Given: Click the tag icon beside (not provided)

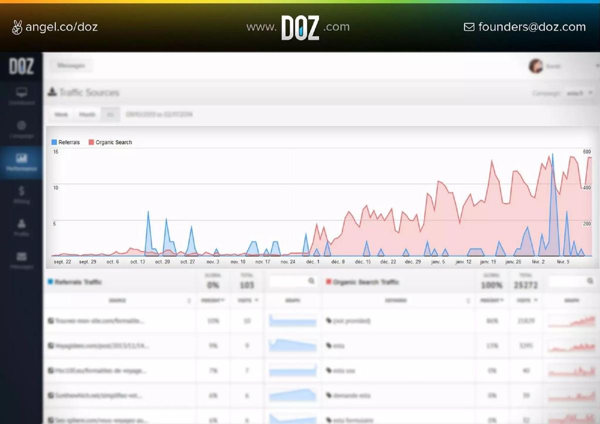Looking at the screenshot, I should [x=329, y=321].
